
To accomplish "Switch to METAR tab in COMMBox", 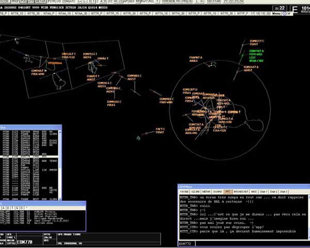I will click(x=206, y=192).
